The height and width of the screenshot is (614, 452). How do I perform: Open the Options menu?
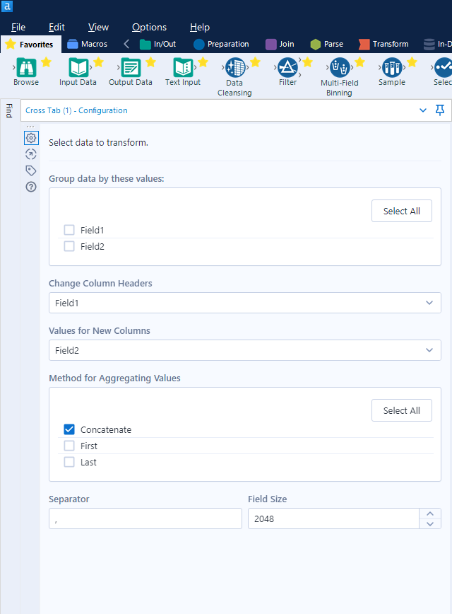pyautogui.click(x=149, y=27)
